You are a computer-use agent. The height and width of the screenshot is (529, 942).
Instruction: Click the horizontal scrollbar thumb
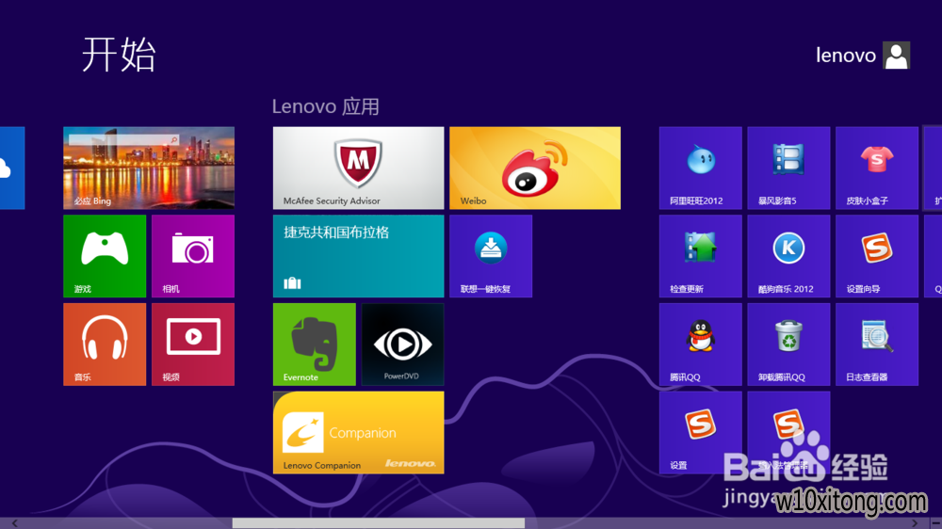click(379, 523)
